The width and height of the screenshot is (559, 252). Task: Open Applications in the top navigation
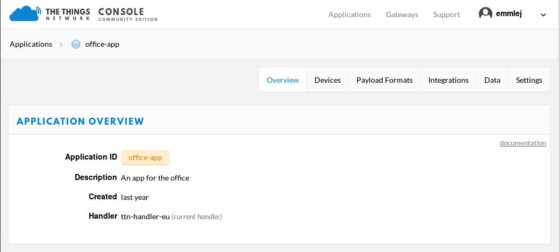tap(349, 15)
